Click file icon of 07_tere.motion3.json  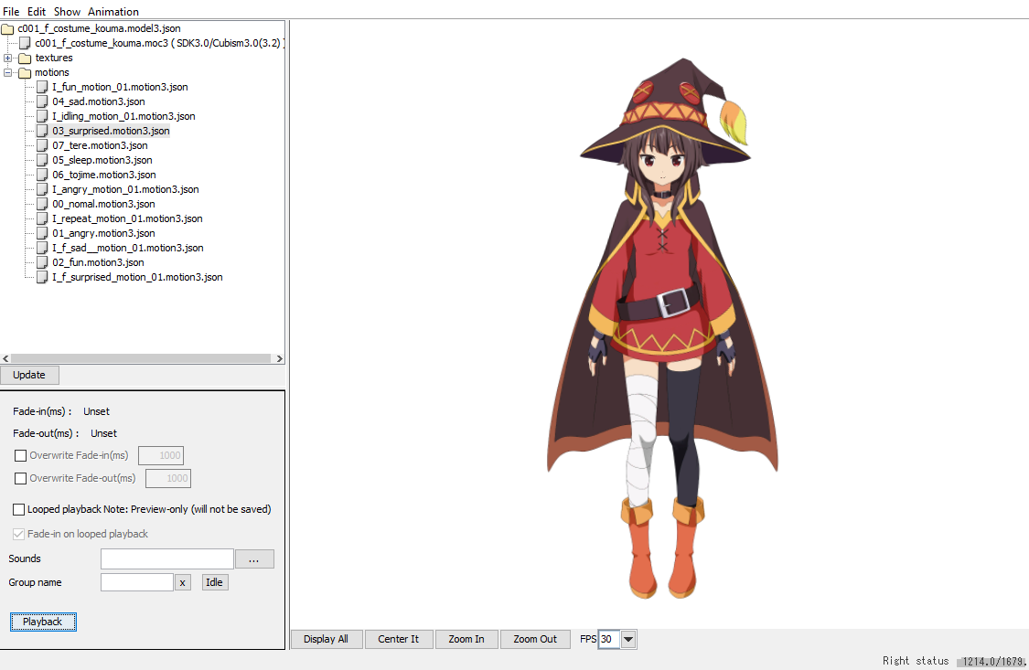43,145
